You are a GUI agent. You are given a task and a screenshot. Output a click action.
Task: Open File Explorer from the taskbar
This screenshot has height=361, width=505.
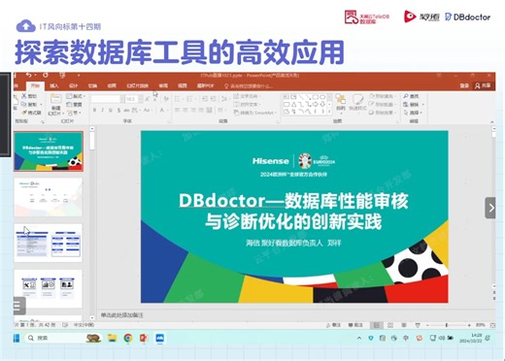point(112,338)
